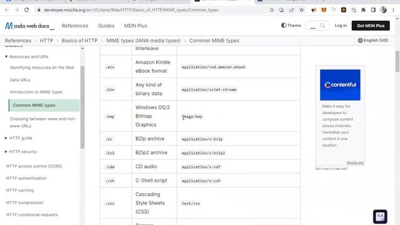Click application/octet-stream text
This screenshot has width=400, height=225.
[x=209, y=89]
